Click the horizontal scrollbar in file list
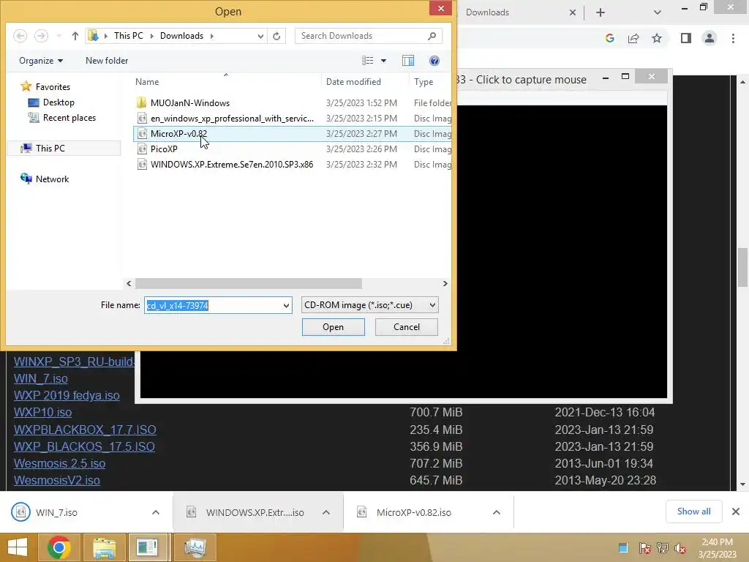Viewport: 749px width, 562px height. [x=249, y=283]
